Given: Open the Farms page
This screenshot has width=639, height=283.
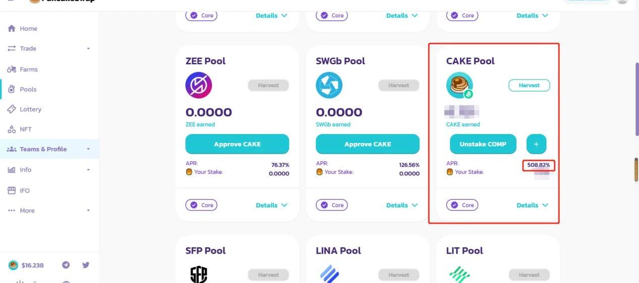Looking at the screenshot, I should point(29,69).
